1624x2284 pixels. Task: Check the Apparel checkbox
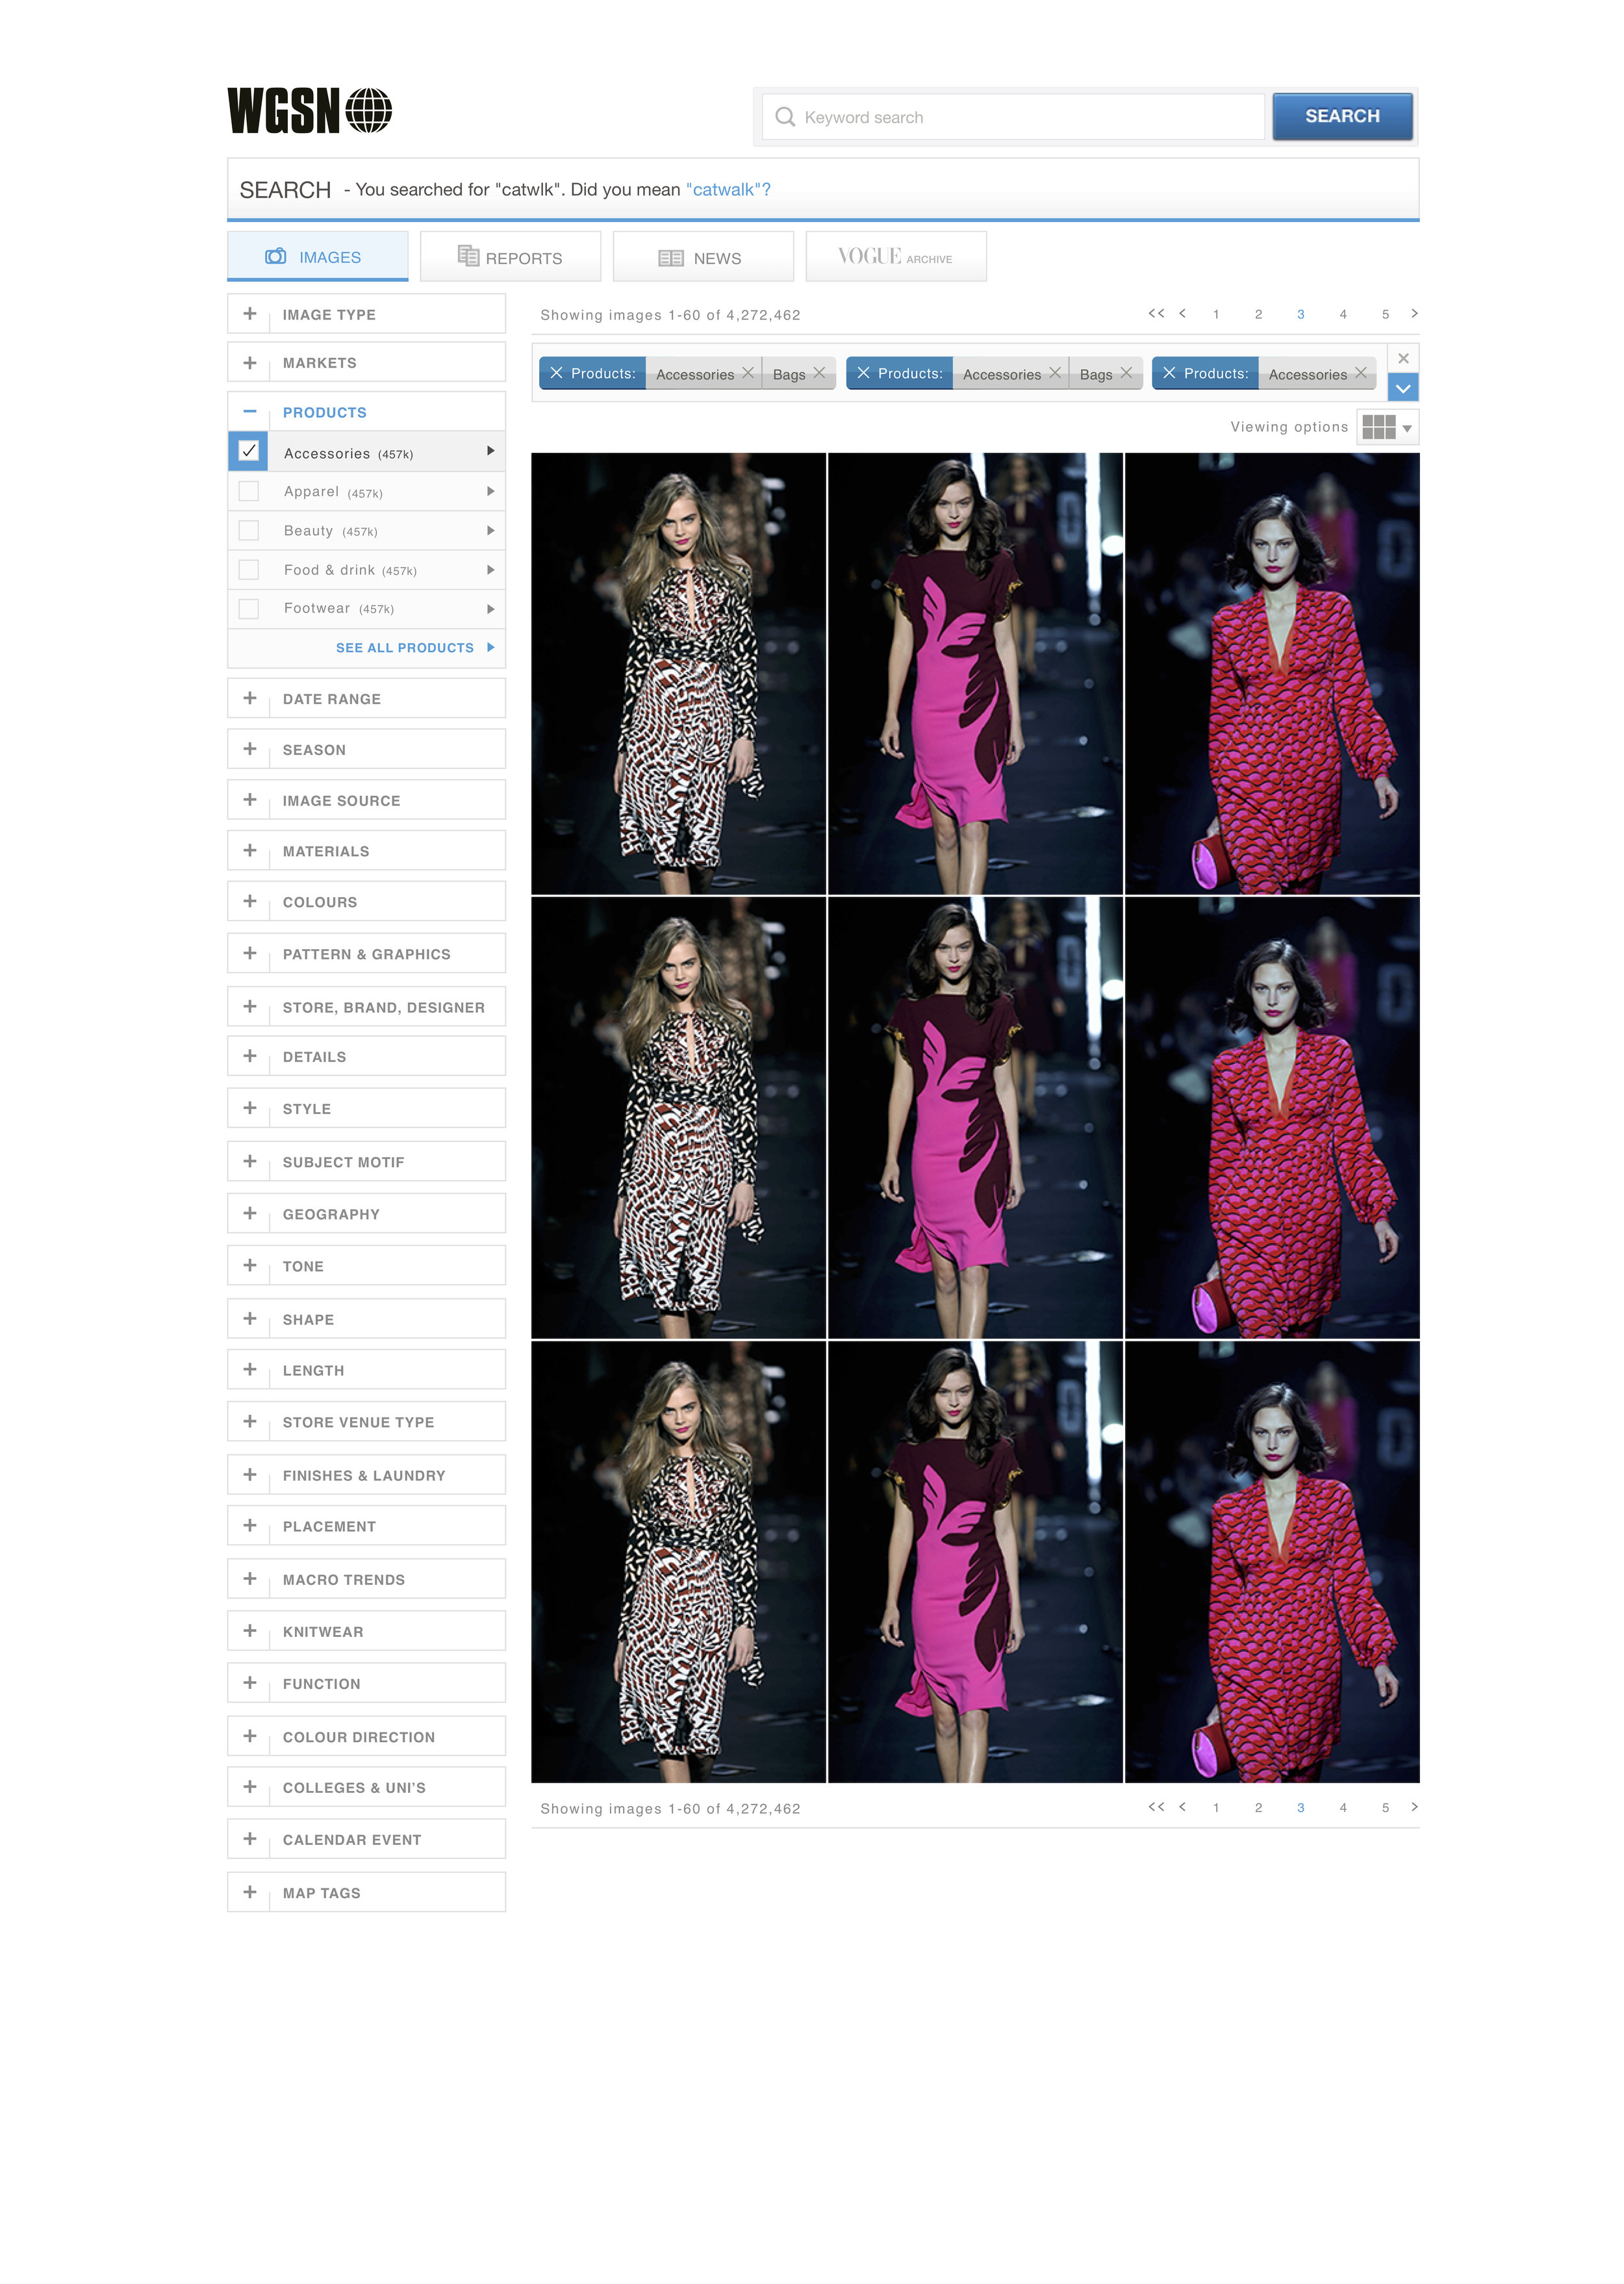coord(249,491)
